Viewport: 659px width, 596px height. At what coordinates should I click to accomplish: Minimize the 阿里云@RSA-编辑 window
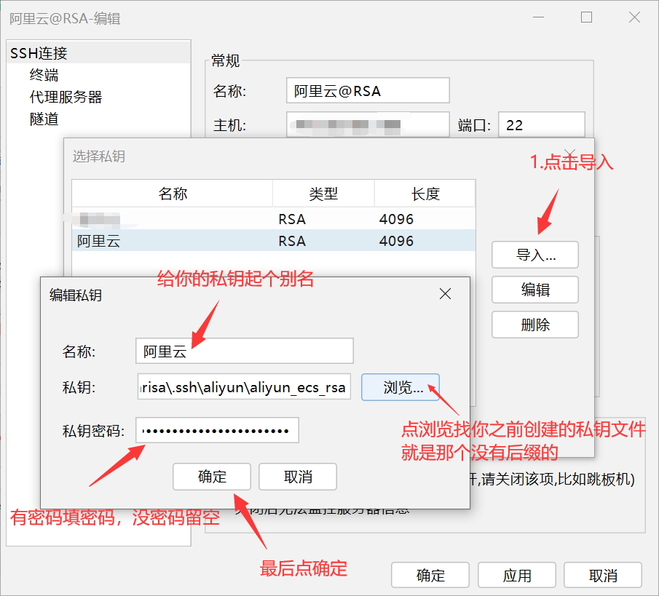(538, 17)
